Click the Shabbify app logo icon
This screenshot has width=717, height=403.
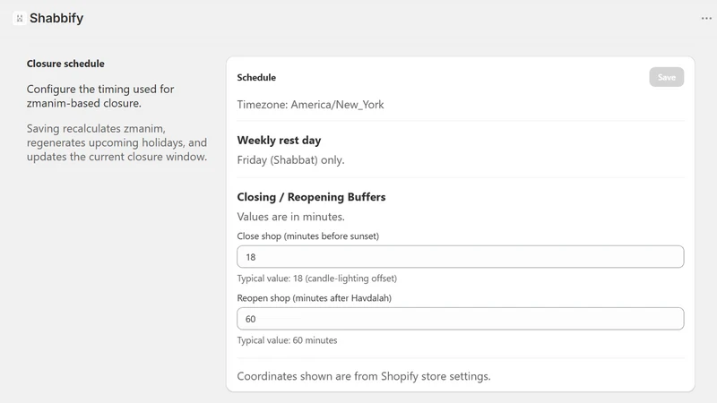pyautogui.click(x=19, y=18)
